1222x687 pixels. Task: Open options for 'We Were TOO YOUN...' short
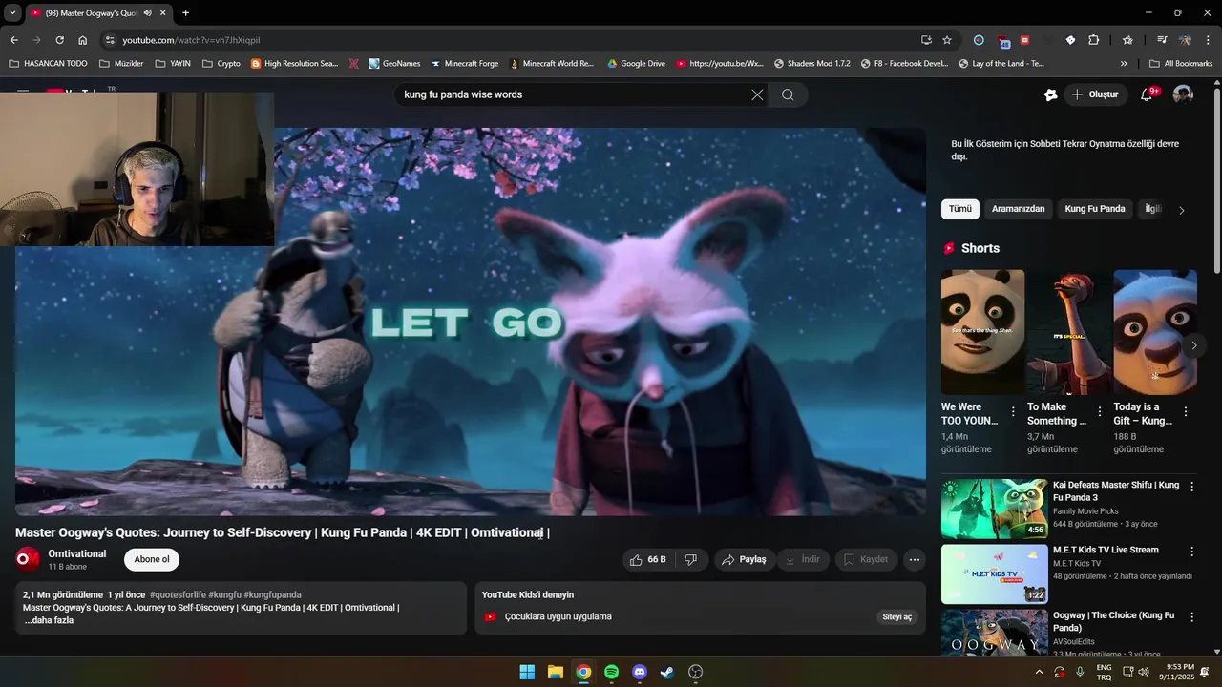(x=1013, y=412)
